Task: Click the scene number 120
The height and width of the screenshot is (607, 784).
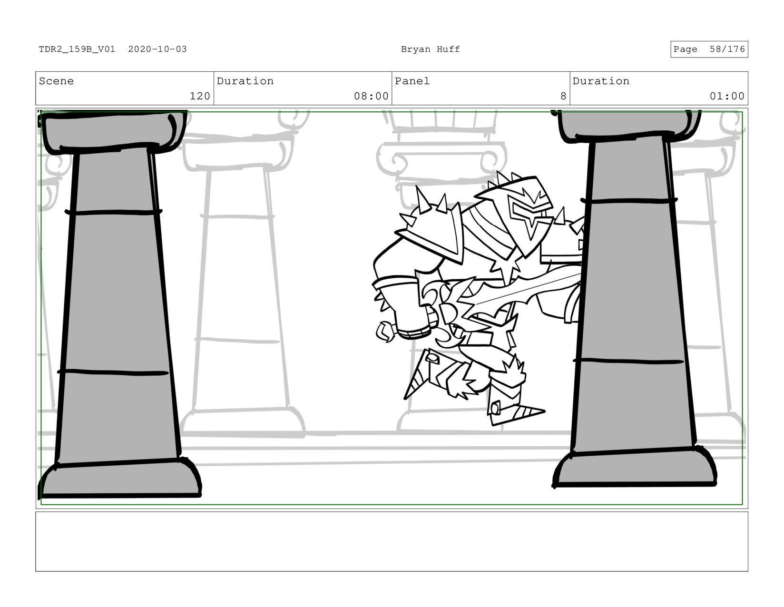Action: coord(200,96)
